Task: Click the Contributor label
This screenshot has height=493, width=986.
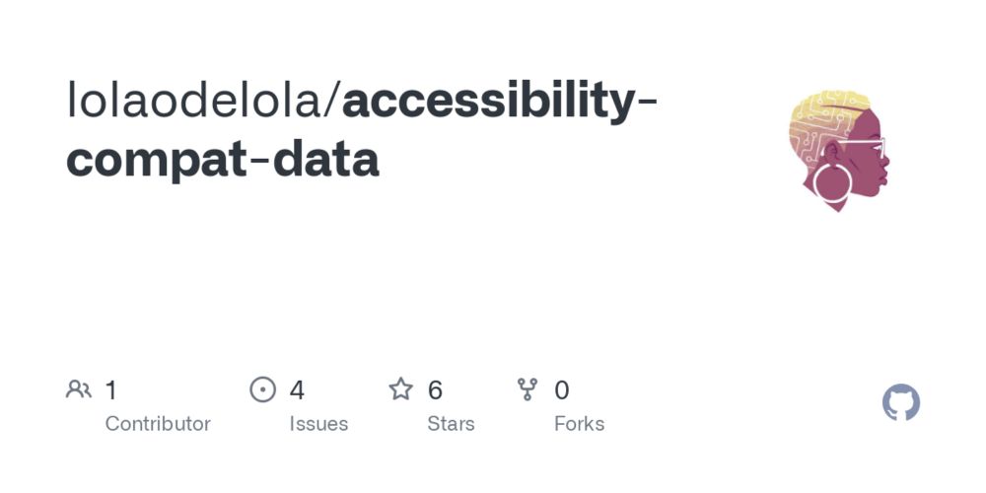Action: coord(158,424)
